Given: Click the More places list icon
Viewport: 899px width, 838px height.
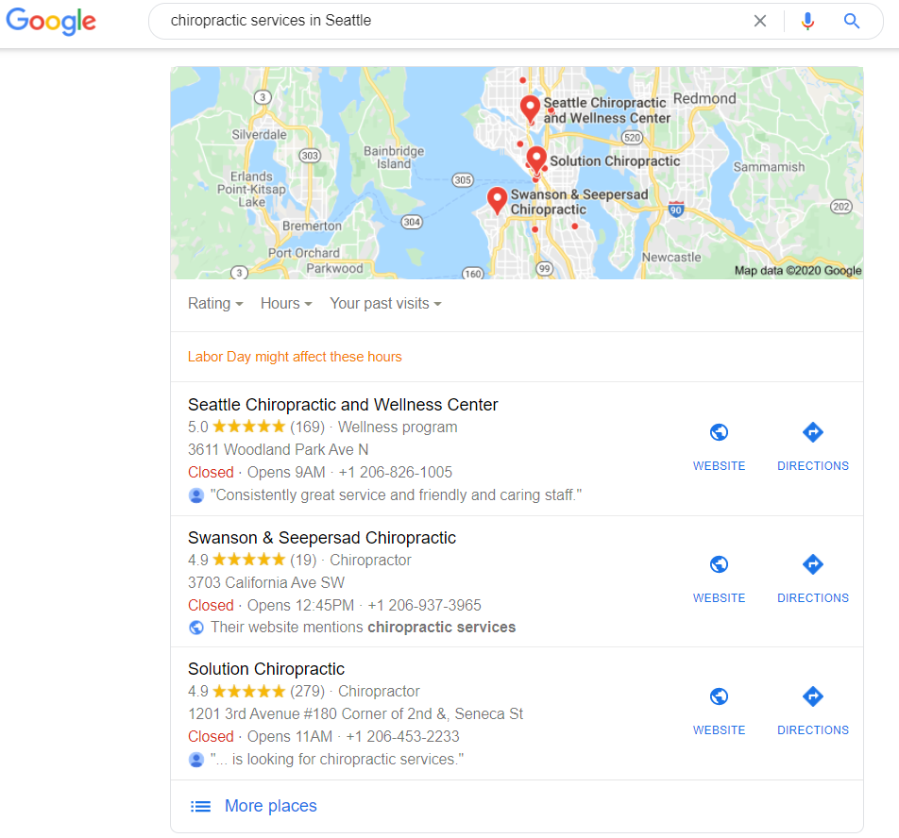Looking at the screenshot, I should [200, 807].
